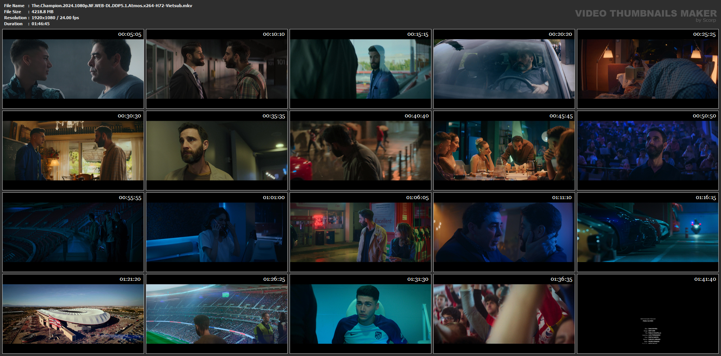Choose the credits thumbnail at 01:41:40
This screenshot has width=721, height=356.
[x=648, y=314]
